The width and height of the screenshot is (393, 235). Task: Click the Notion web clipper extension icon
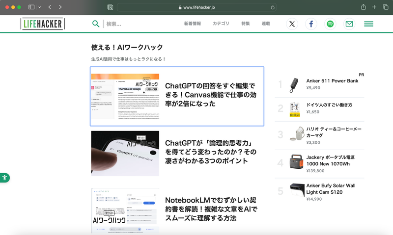point(110,7)
